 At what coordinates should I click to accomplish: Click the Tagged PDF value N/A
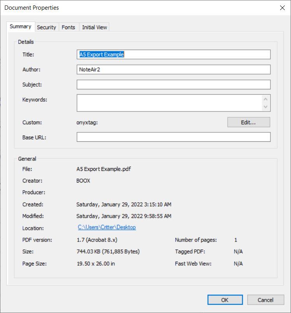[238, 252]
